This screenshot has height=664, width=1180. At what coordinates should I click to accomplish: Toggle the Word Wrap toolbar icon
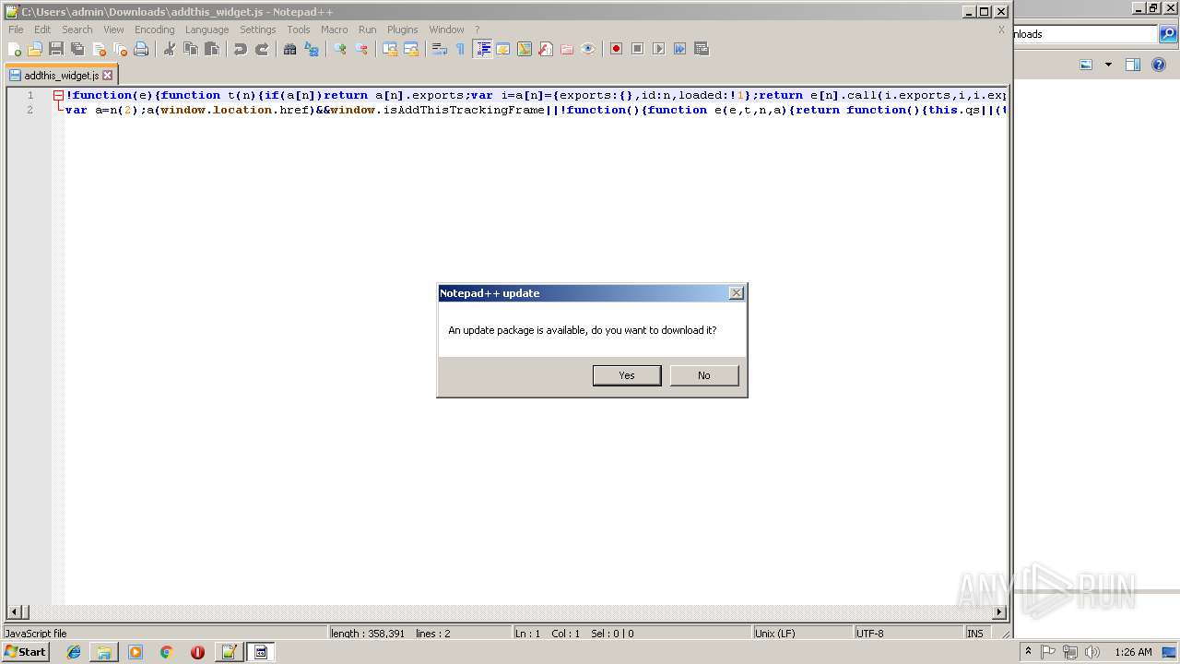[440, 49]
